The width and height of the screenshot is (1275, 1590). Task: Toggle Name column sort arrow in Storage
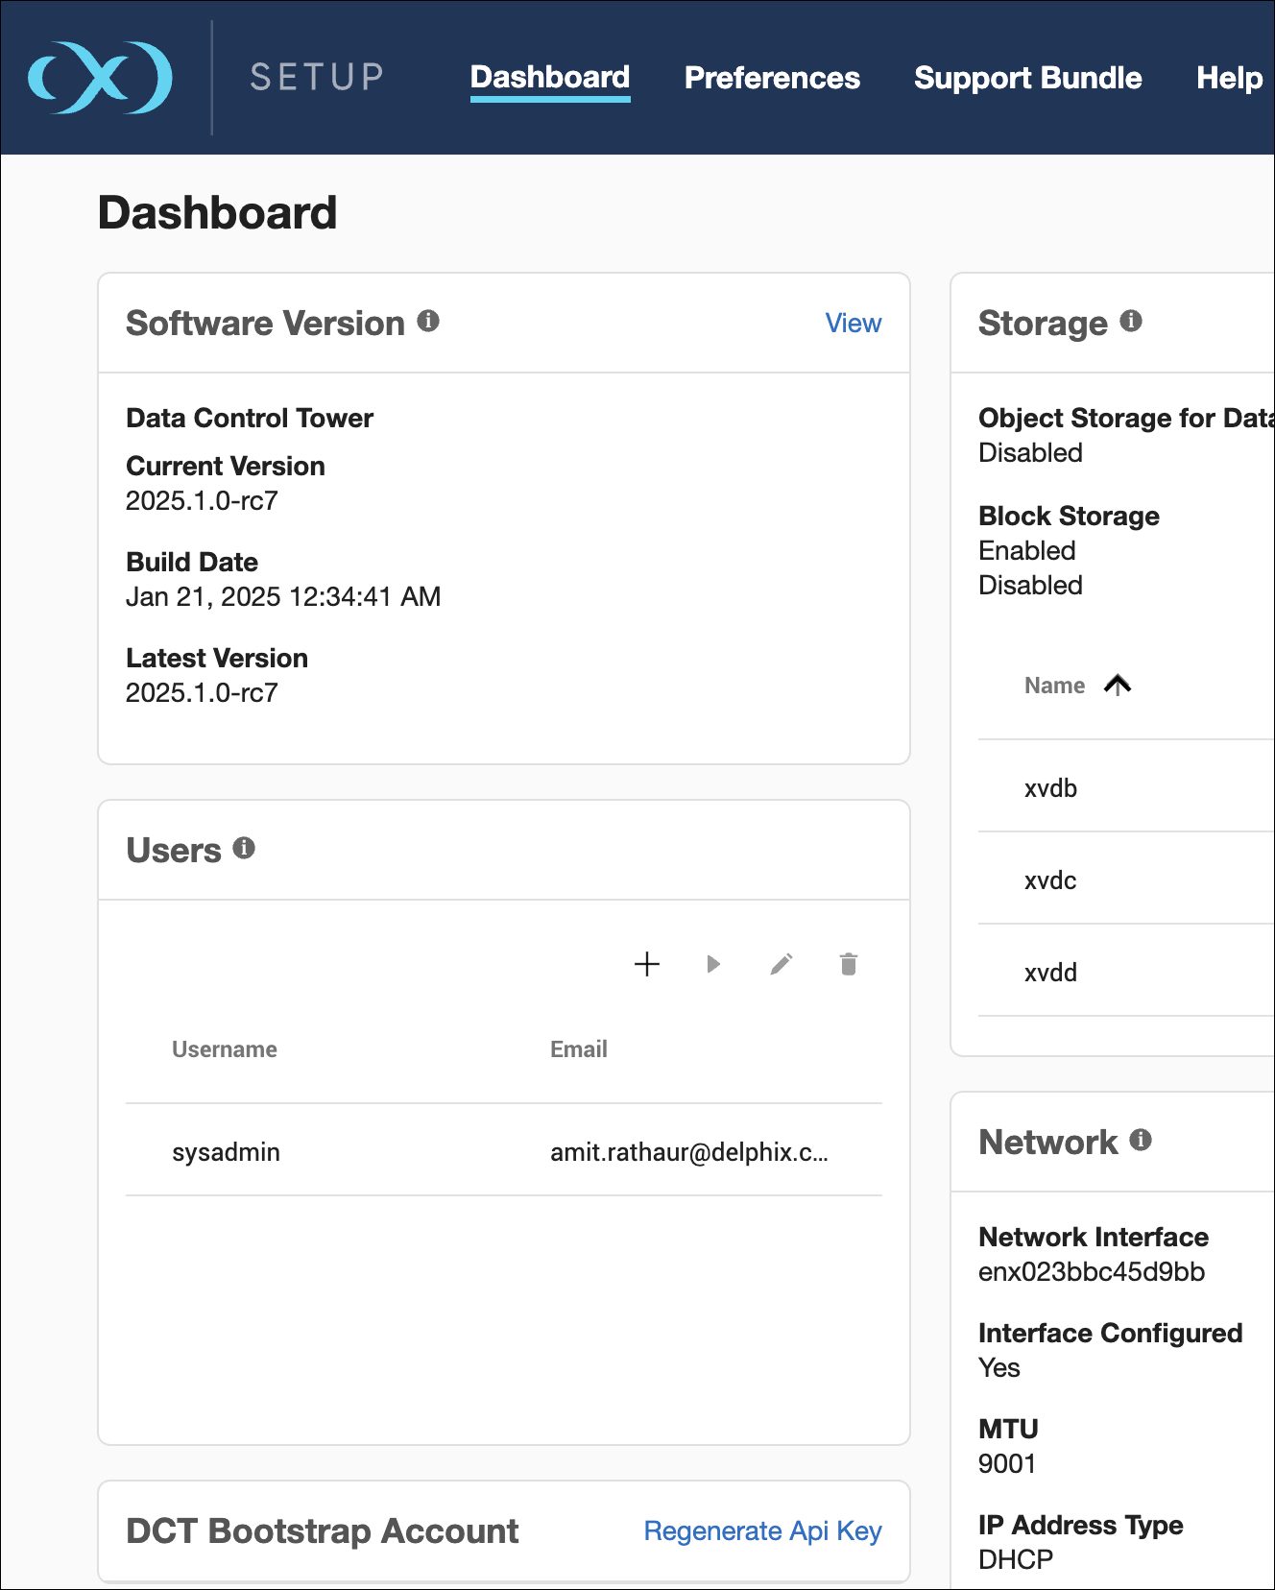point(1118,686)
